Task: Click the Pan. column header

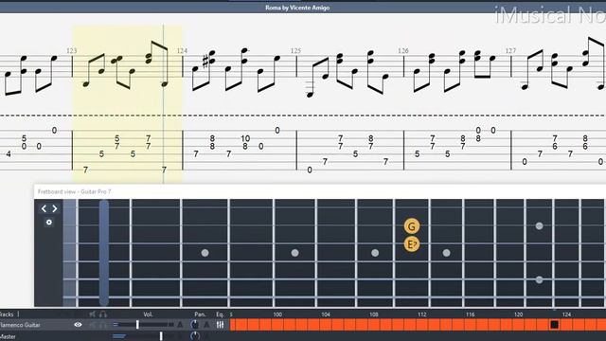Action: click(200, 314)
